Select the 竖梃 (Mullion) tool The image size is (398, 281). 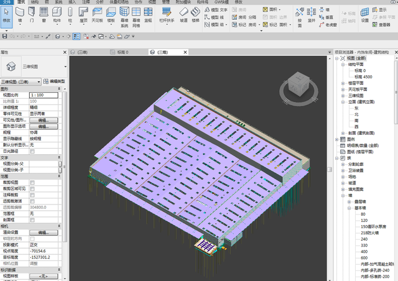coord(148,15)
